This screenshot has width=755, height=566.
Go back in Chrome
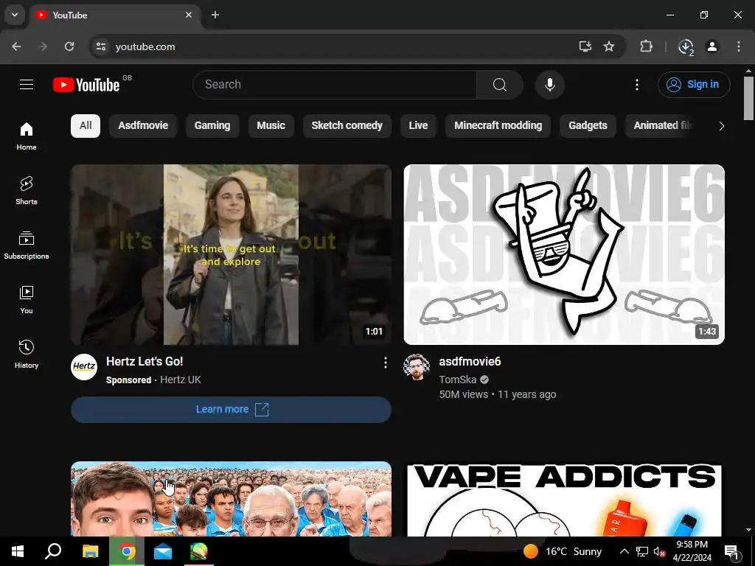coord(16,46)
